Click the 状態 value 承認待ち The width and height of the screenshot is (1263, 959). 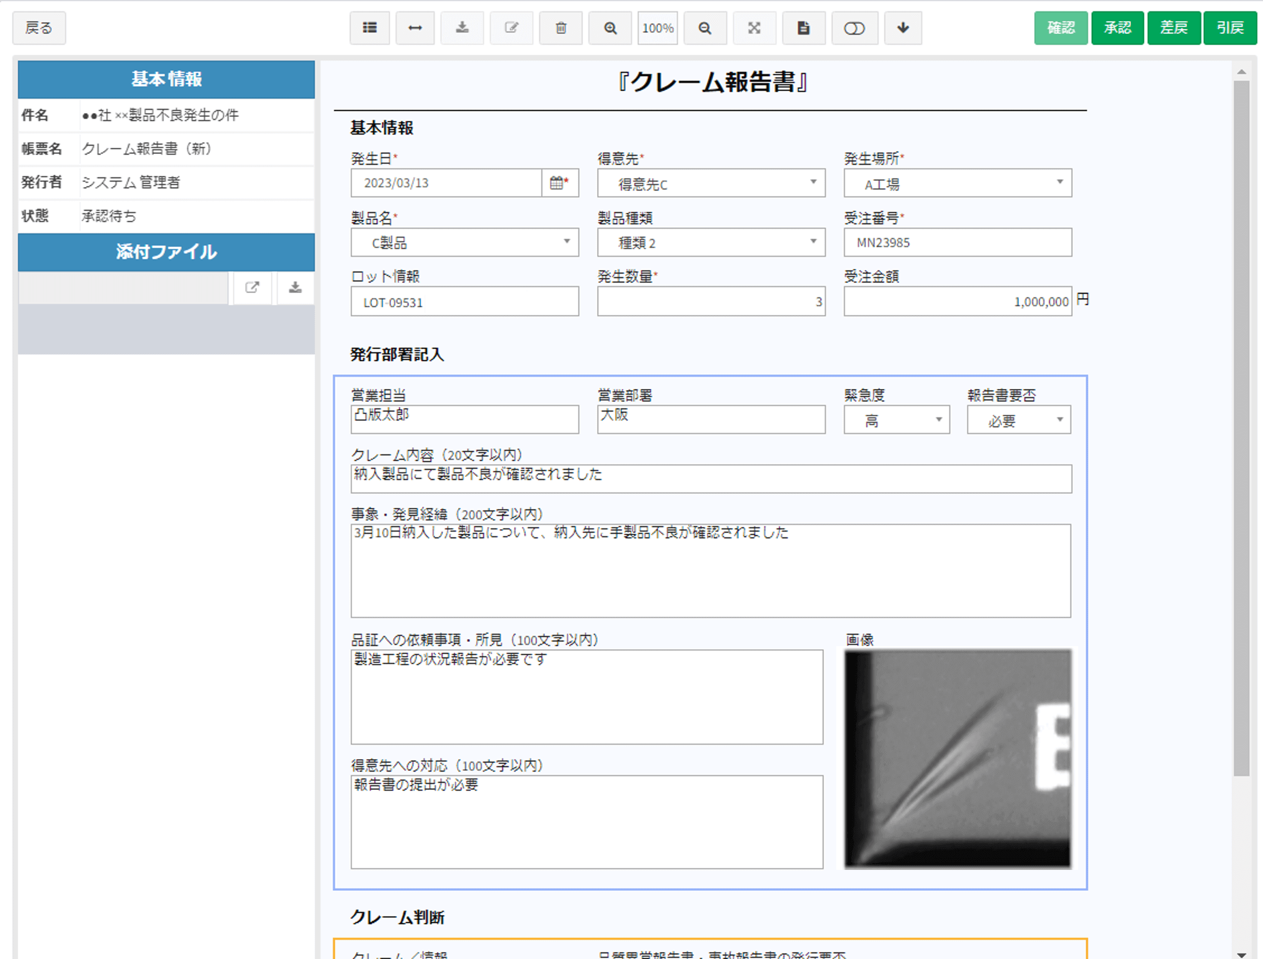[x=109, y=217]
